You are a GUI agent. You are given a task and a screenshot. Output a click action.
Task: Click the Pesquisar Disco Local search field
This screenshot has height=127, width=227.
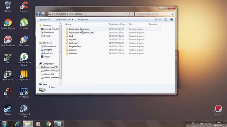click(x=155, y=14)
